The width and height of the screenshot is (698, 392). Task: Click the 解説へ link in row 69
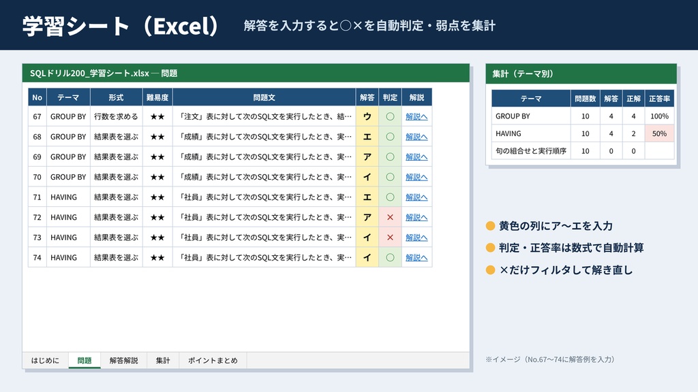pyautogui.click(x=416, y=157)
